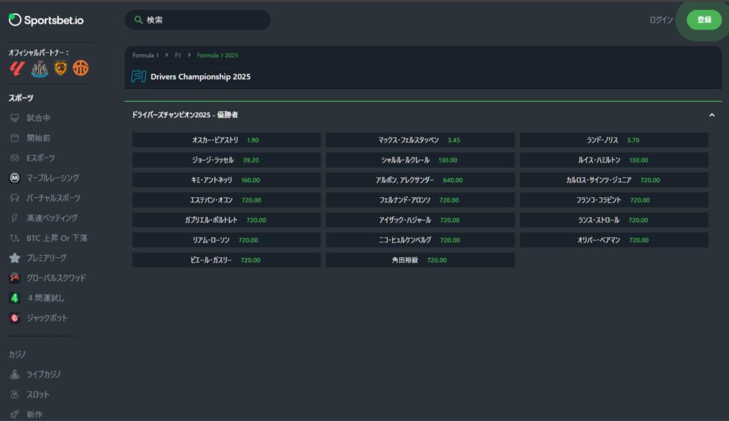This screenshot has width=729, height=421.
Task: Select アルボン, アレクサンダー odds 640.00
Action: pyautogui.click(x=420, y=180)
